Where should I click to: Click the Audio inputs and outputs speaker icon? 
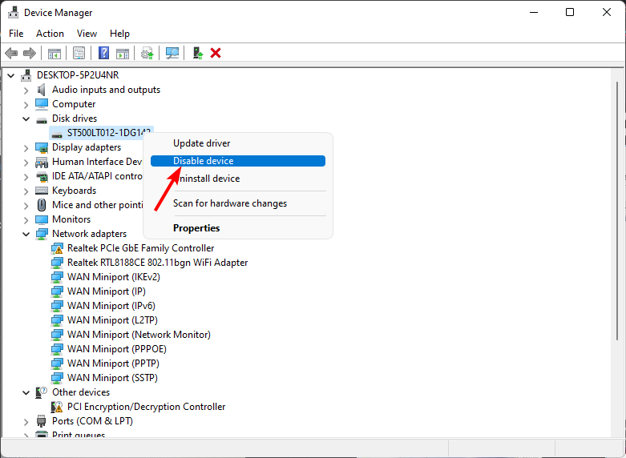pyautogui.click(x=41, y=90)
